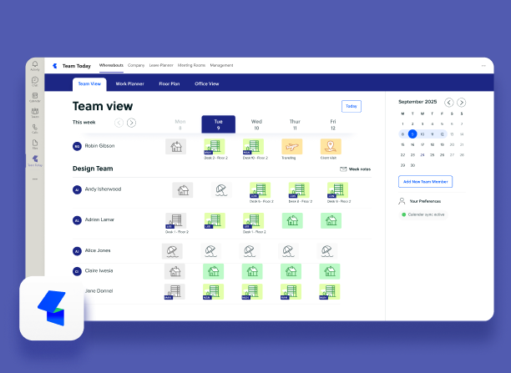Click Jane Donnel's Wednesday office icon
511x373 pixels.
pyautogui.click(x=252, y=291)
